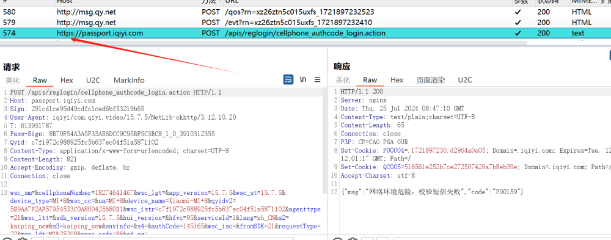Click 'Connection: close' in request
The height and width of the screenshot is (240, 611).
(40, 176)
